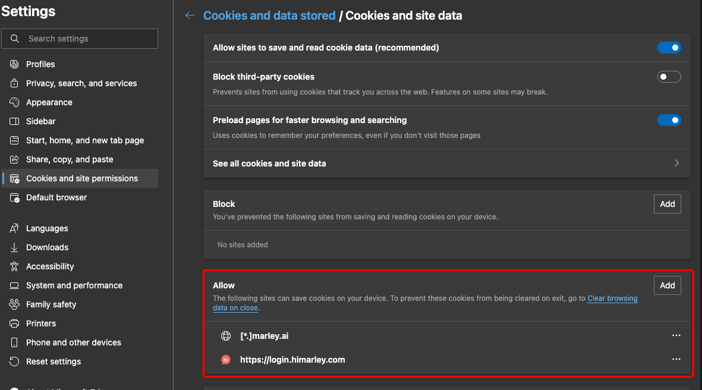Screen dimensions: 702x390
Task: Click the Appearance palette icon
Action: pos(15,102)
